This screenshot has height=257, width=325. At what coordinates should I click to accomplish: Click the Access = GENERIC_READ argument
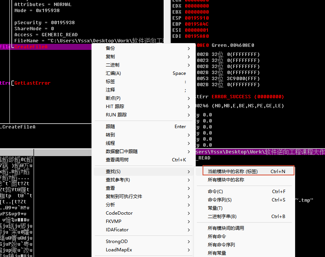(46, 35)
